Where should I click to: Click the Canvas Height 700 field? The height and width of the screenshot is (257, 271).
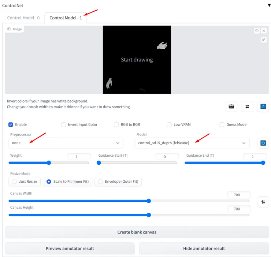point(239,209)
